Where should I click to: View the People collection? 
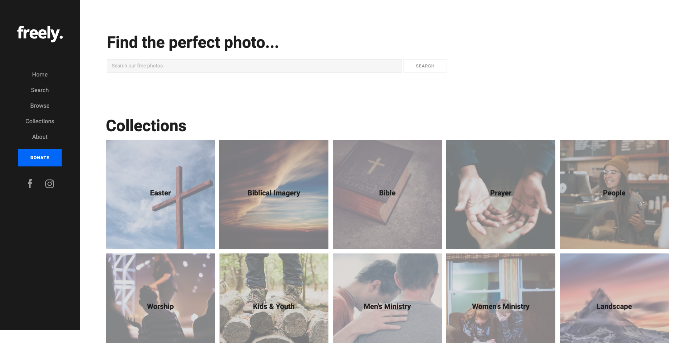[x=614, y=194]
